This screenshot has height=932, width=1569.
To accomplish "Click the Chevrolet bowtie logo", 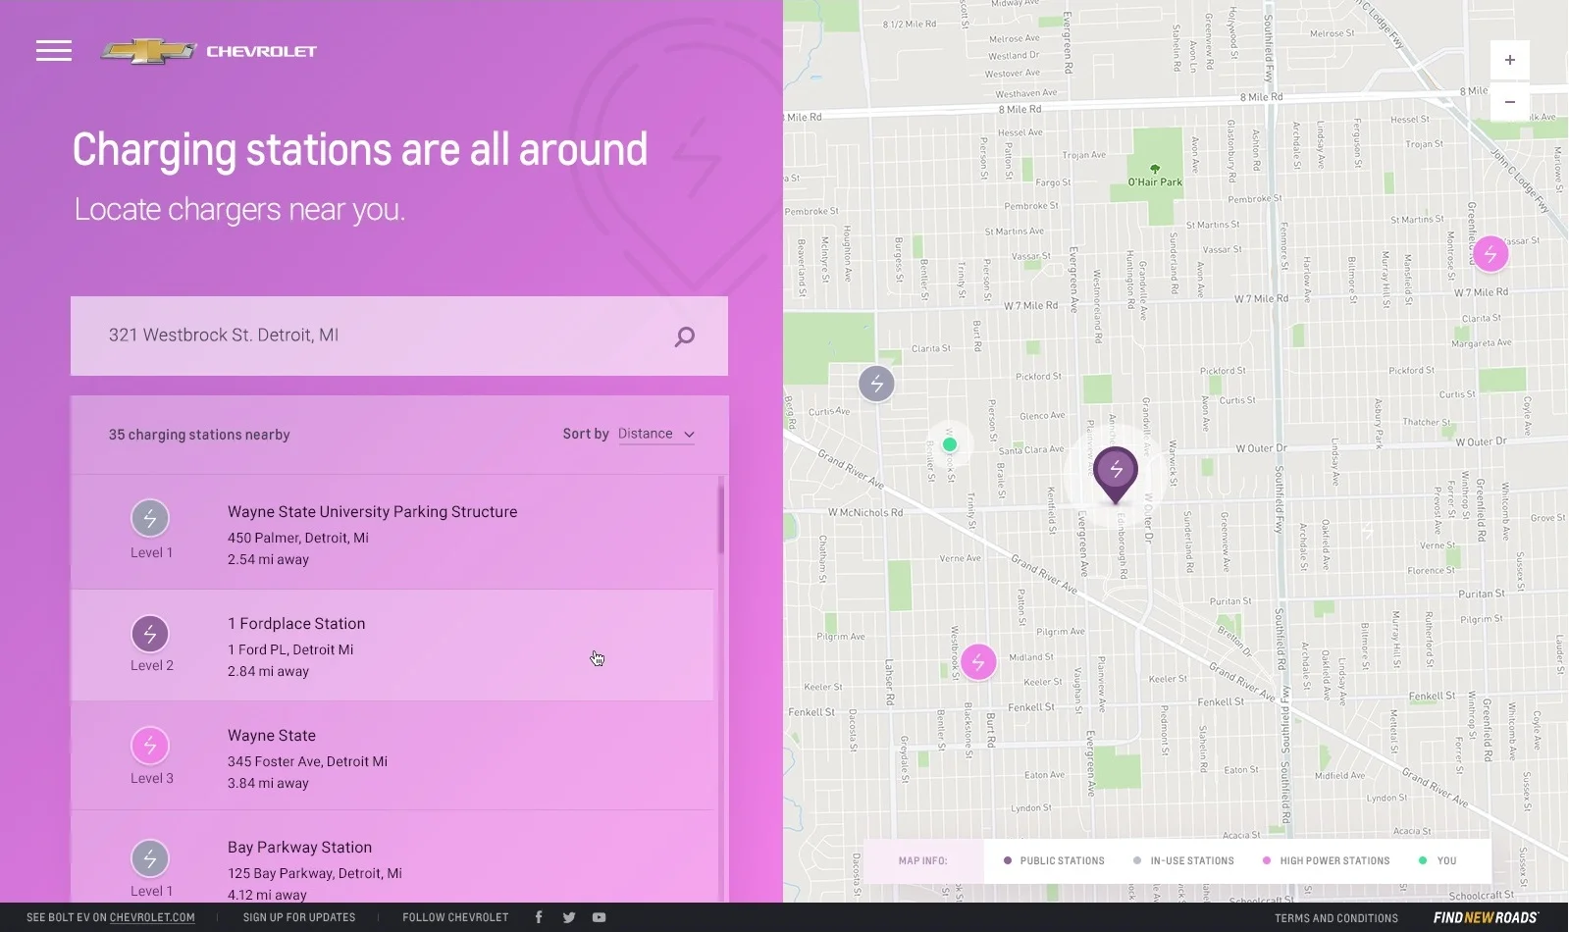I will pyautogui.click(x=149, y=51).
